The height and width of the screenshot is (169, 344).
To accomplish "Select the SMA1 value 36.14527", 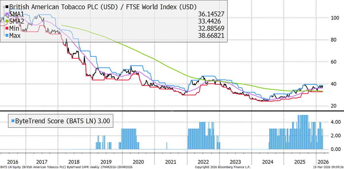I will click(211, 14).
